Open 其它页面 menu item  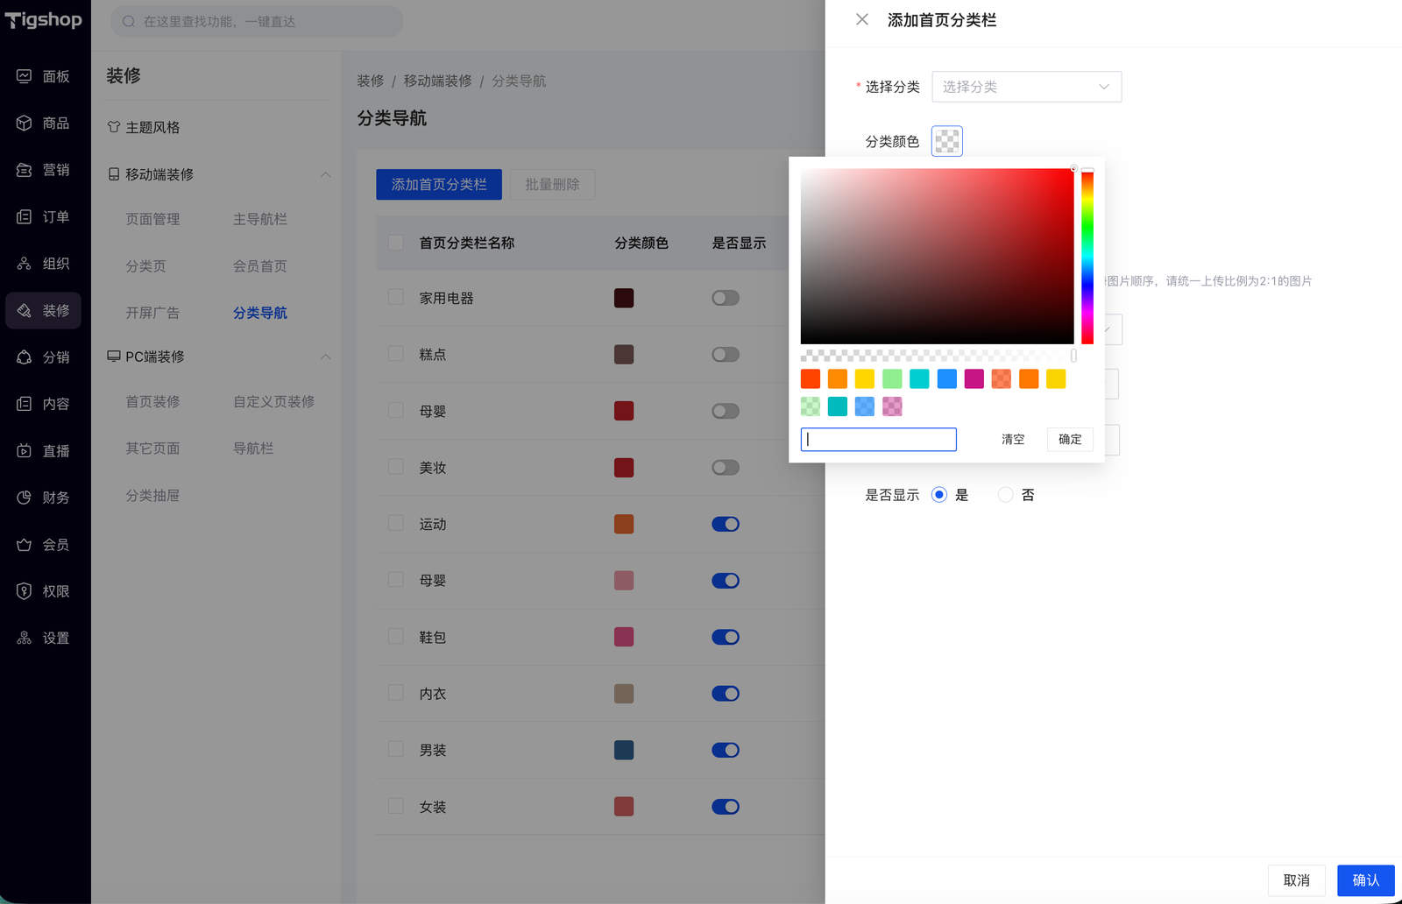coord(152,448)
